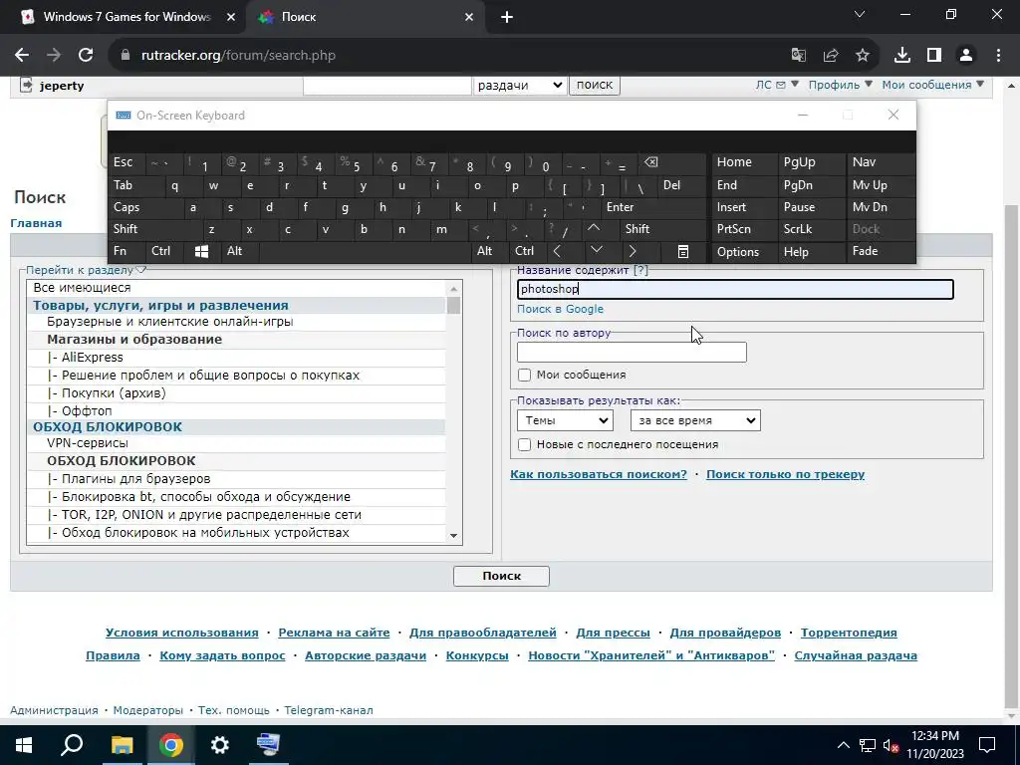The height and width of the screenshot is (765, 1020).
Task: Tap the on-screen right arrow key
Action: coord(633,252)
